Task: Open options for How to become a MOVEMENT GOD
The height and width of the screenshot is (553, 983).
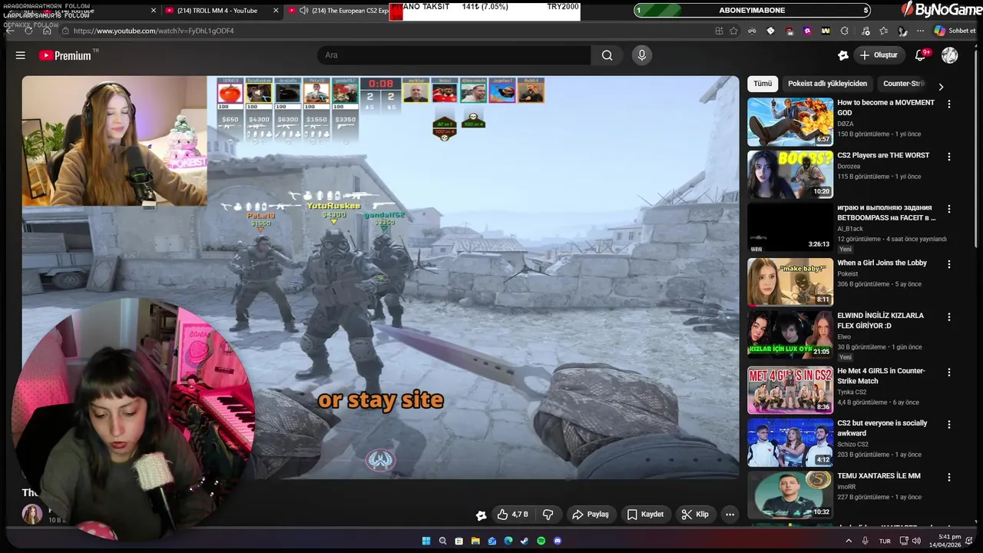Action: pyautogui.click(x=949, y=104)
